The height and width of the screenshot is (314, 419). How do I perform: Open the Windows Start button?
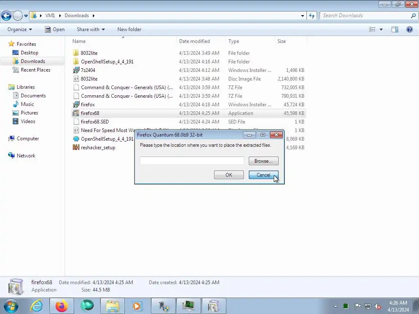coord(11,306)
